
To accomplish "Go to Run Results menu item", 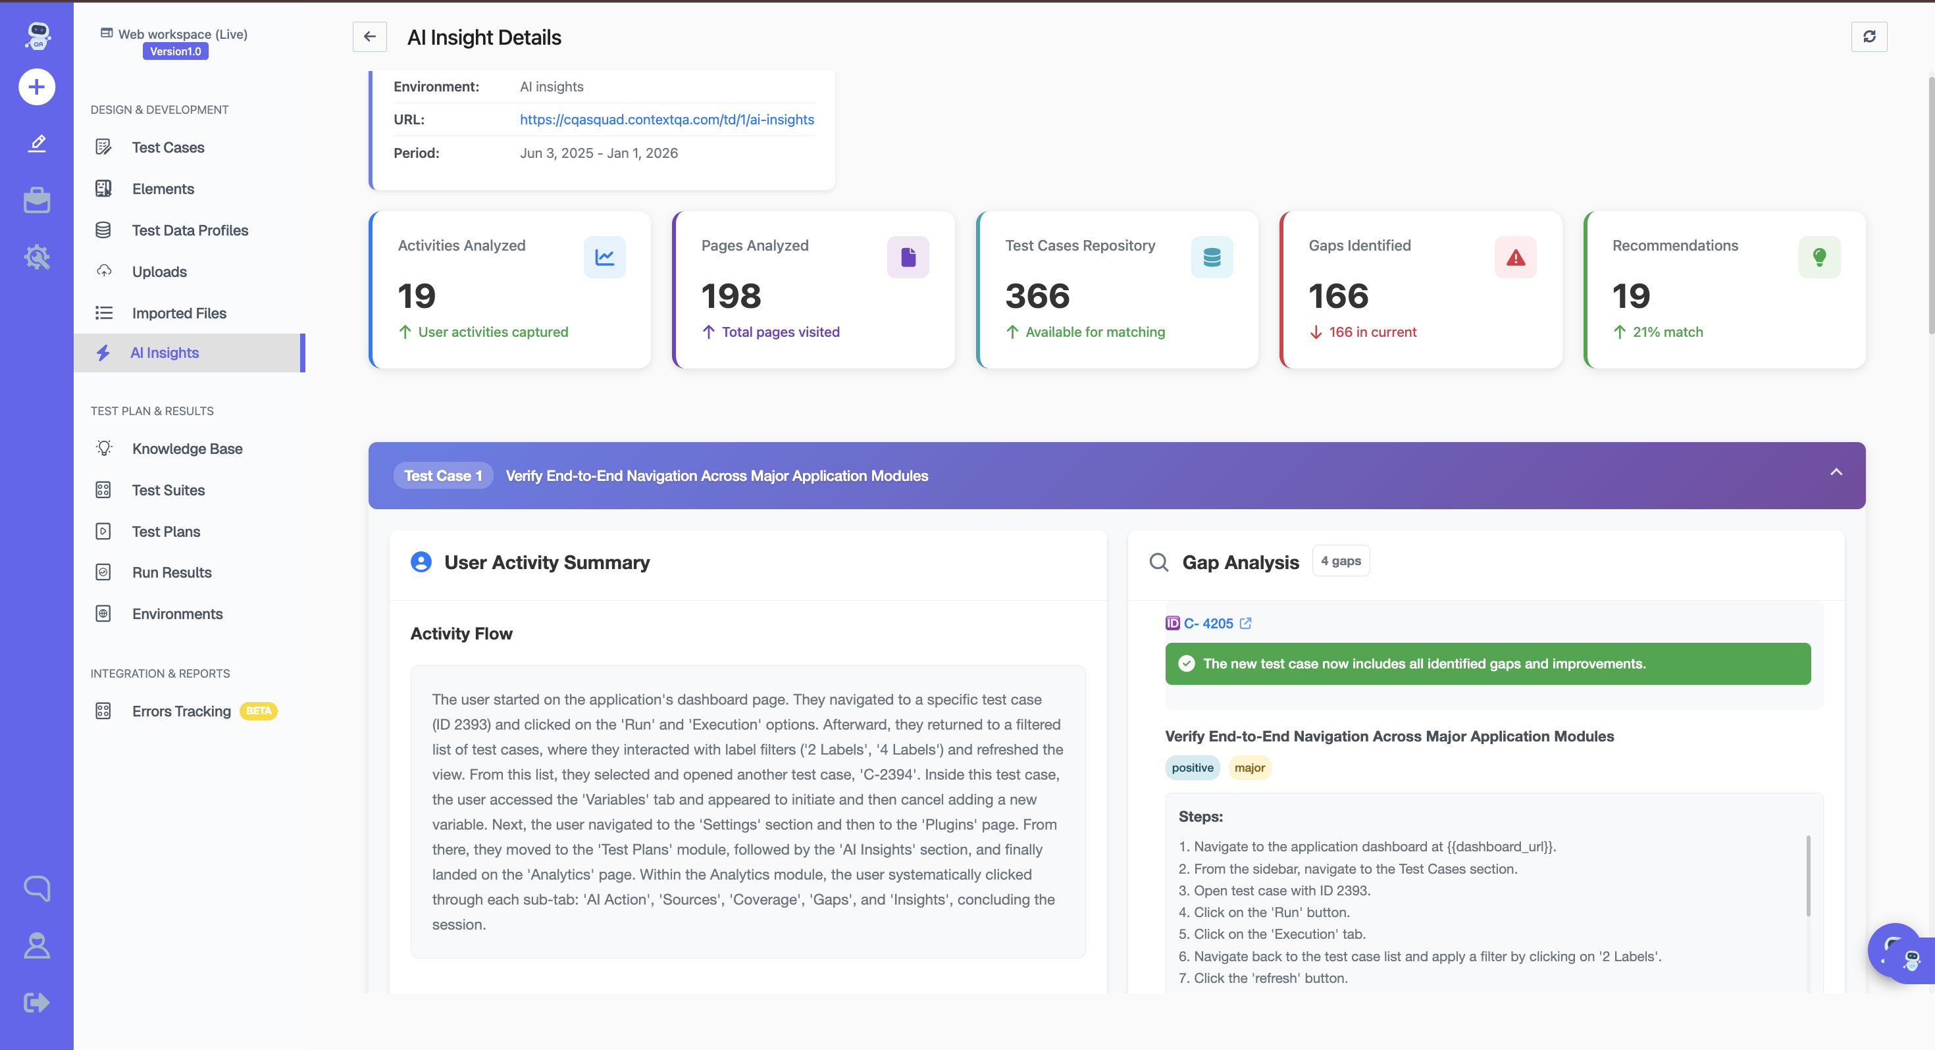I will tap(171, 572).
